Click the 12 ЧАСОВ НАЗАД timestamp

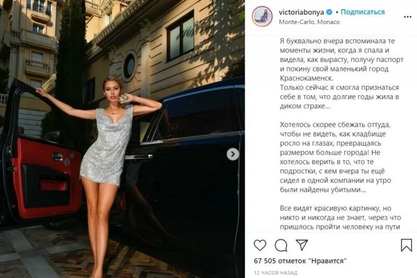[276, 273]
